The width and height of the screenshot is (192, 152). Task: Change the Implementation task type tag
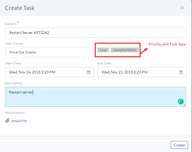pyautogui.click(x=124, y=50)
